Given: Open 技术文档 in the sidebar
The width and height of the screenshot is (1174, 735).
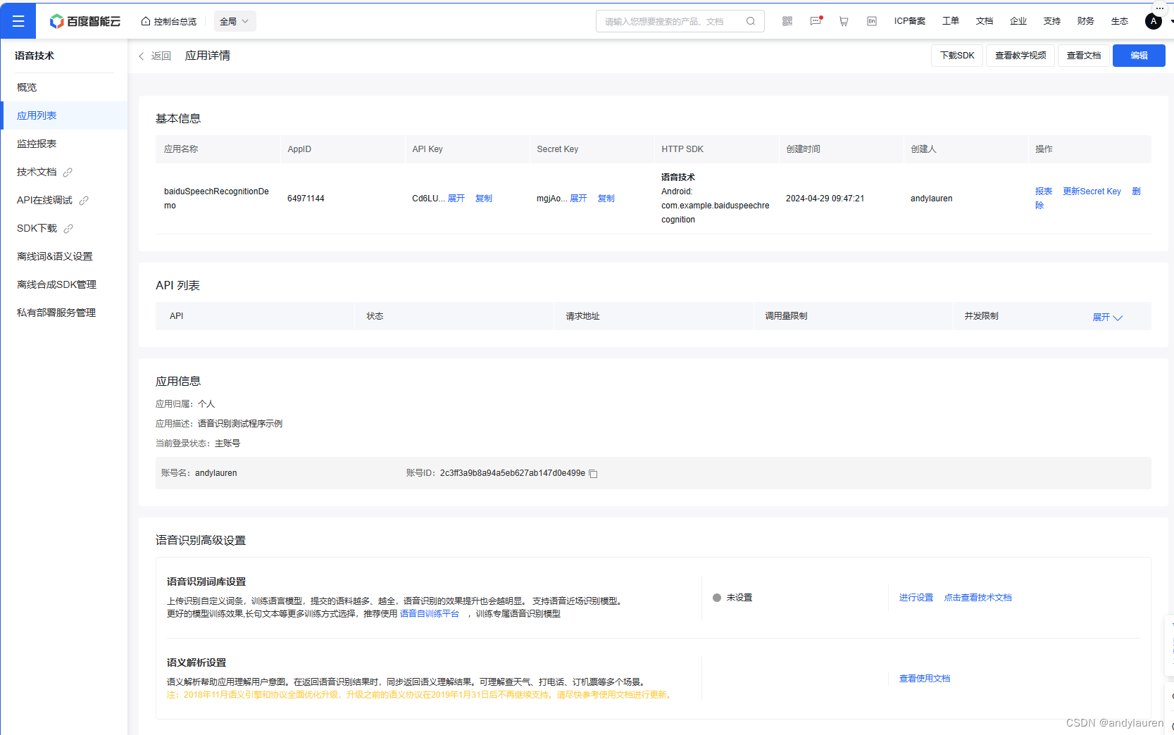Looking at the screenshot, I should [37, 172].
